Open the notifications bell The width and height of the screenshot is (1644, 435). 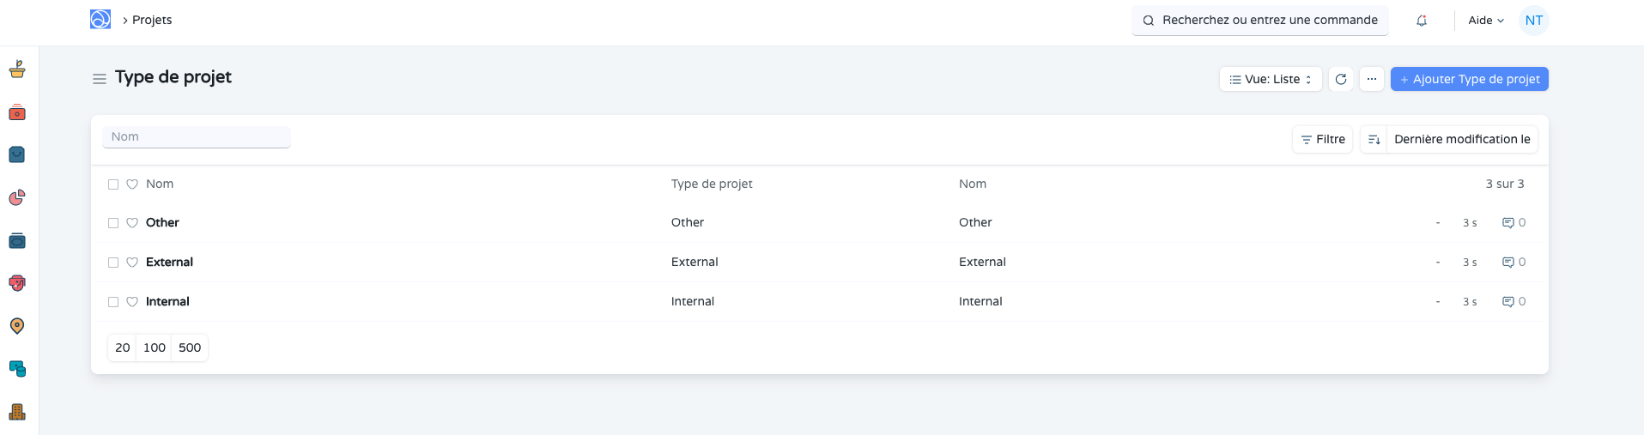pyautogui.click(x=1422, y=21)
